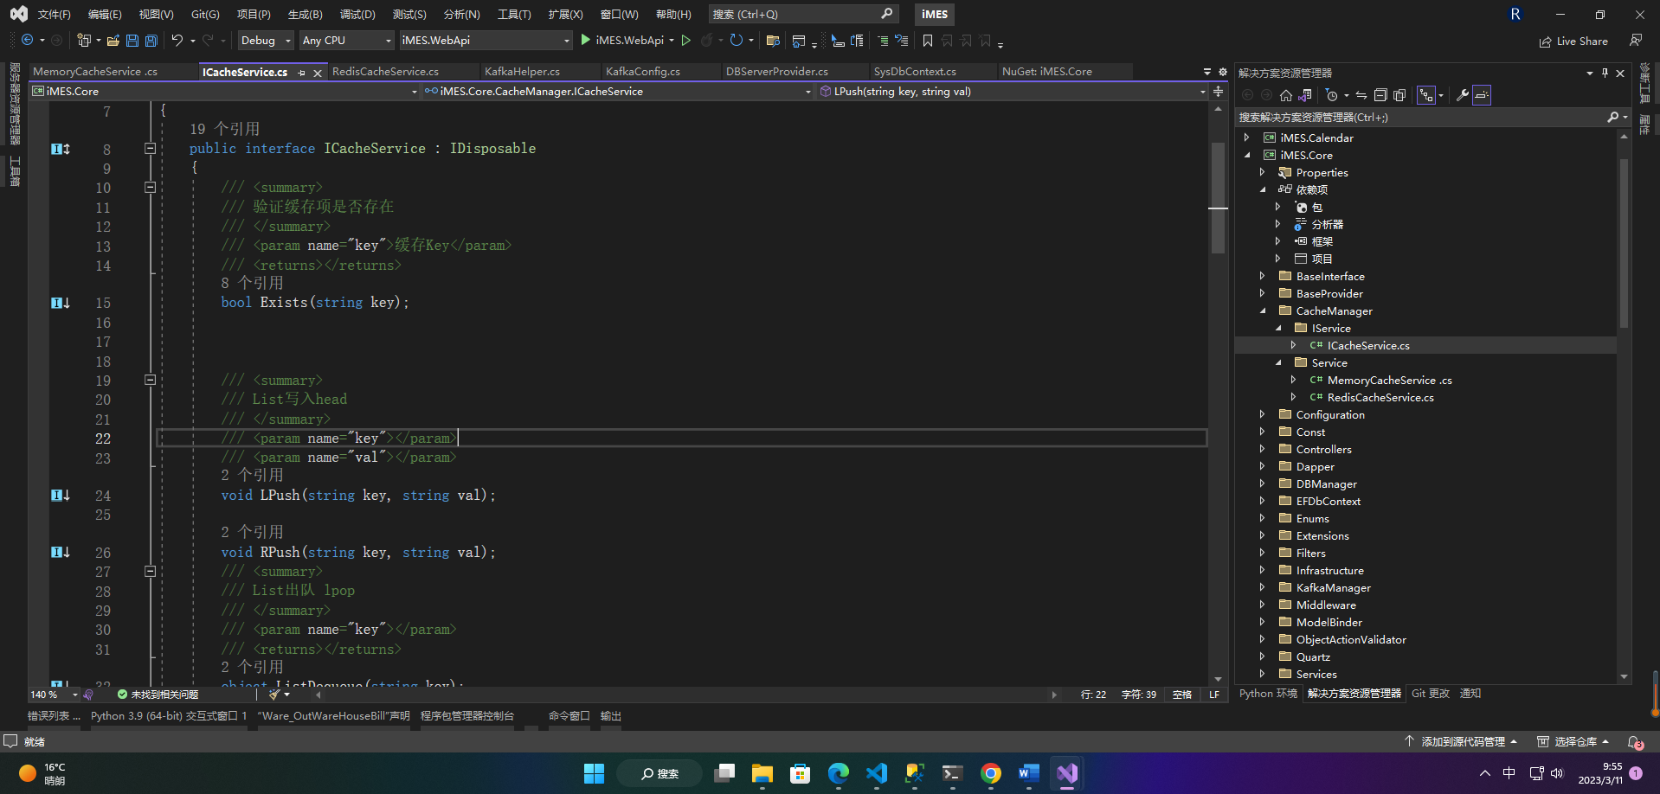Expand the iMES.Calendar project node
This screenshot has height=794, width=1660.
[1247, 138]
